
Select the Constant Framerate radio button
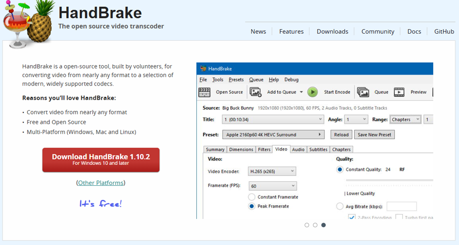click(252, 197)
